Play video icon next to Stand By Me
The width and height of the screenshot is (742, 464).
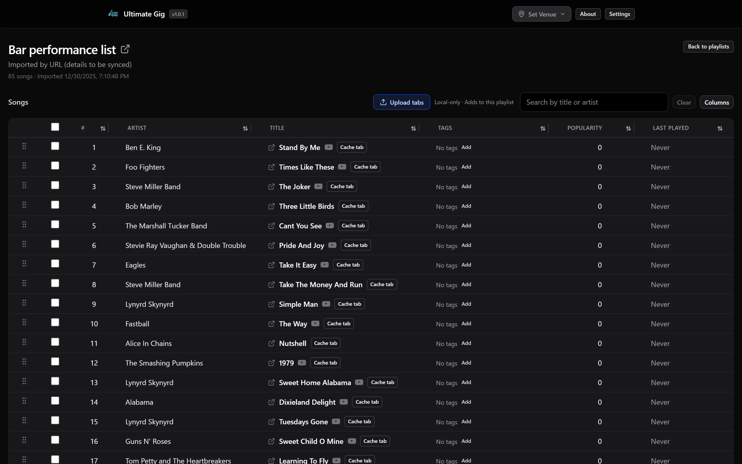point(329,147)
